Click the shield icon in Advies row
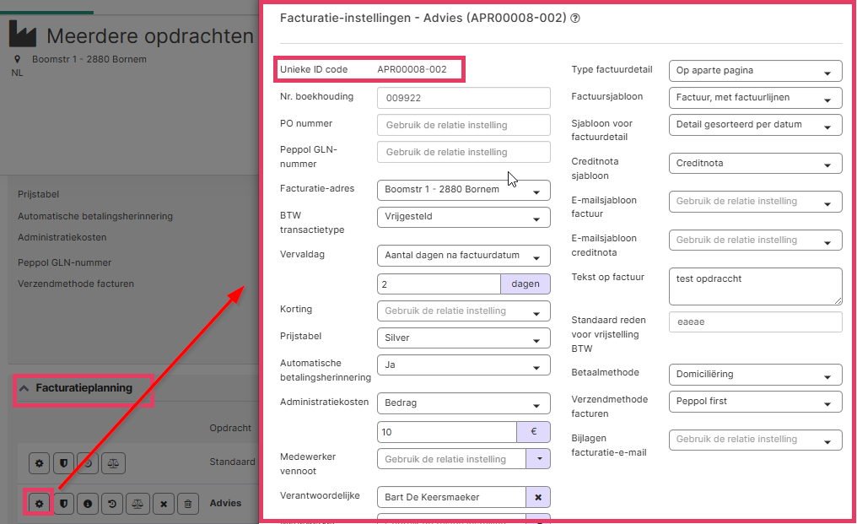 coord(63,503)
